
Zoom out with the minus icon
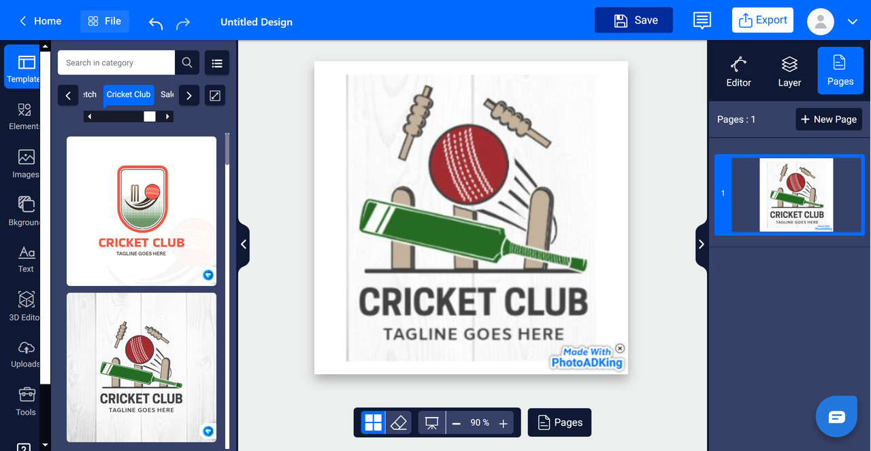click(457, 423)
